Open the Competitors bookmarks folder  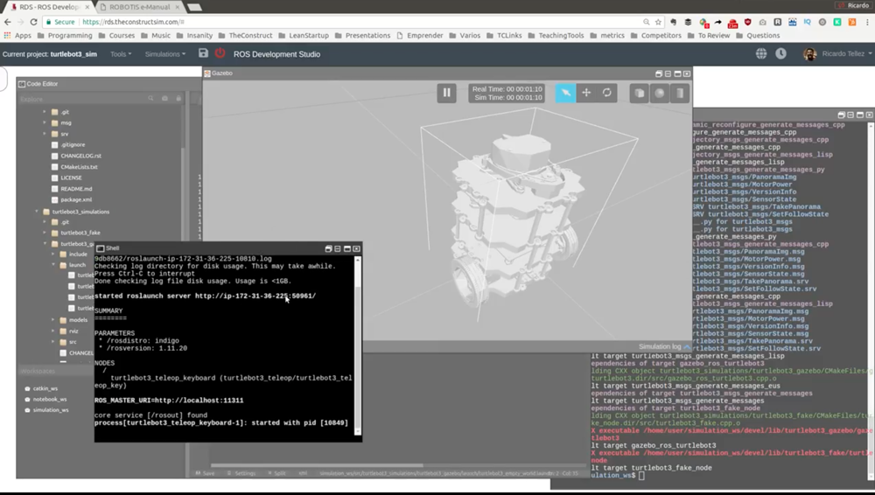tap(655, 35)
